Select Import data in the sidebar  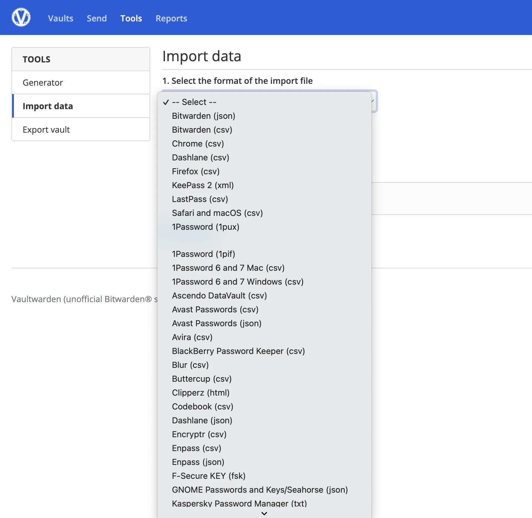(47, 106)
